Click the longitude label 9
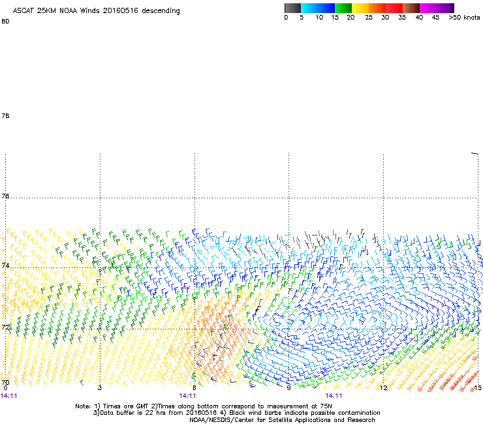This screenshot has height=424, width=483. [288, 388]
